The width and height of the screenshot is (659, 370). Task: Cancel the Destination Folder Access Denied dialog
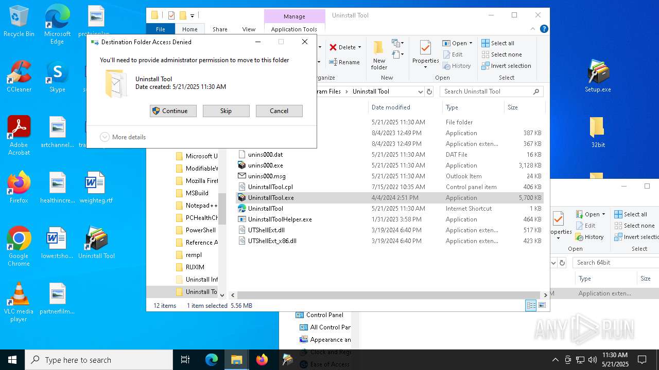pyautogui.click(x=279, y=111)
